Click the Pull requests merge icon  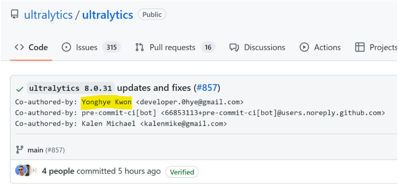[140, 47]
